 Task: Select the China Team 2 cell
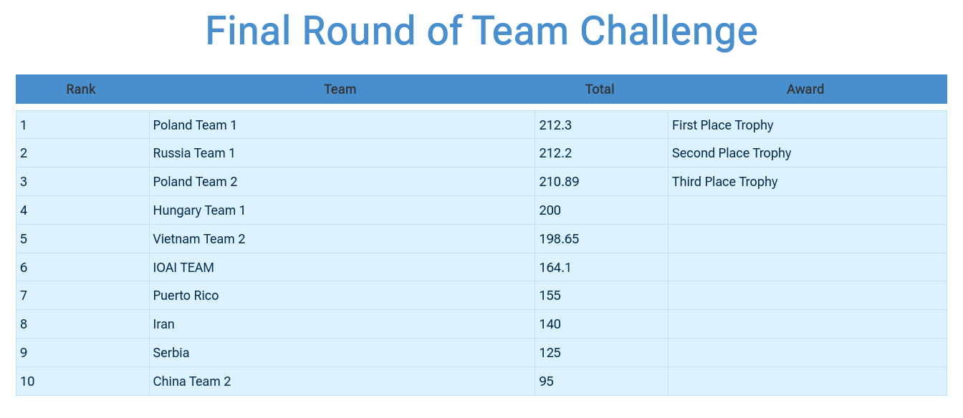click(192, 381)
